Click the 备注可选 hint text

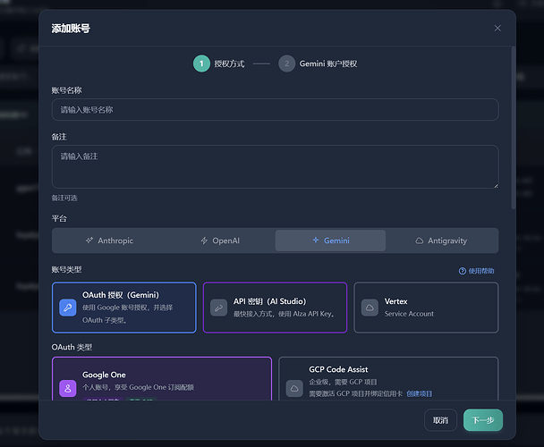pyautogui.click(x=64, y=198)
